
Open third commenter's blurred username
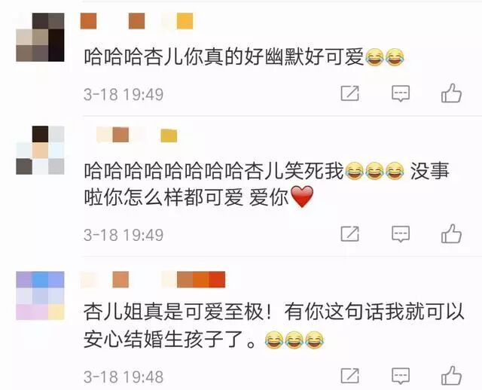coord(153,279)
